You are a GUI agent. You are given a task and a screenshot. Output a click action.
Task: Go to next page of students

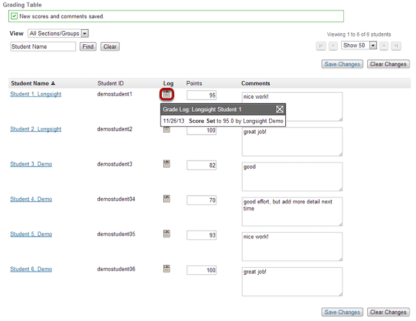[x=383, y=46]
